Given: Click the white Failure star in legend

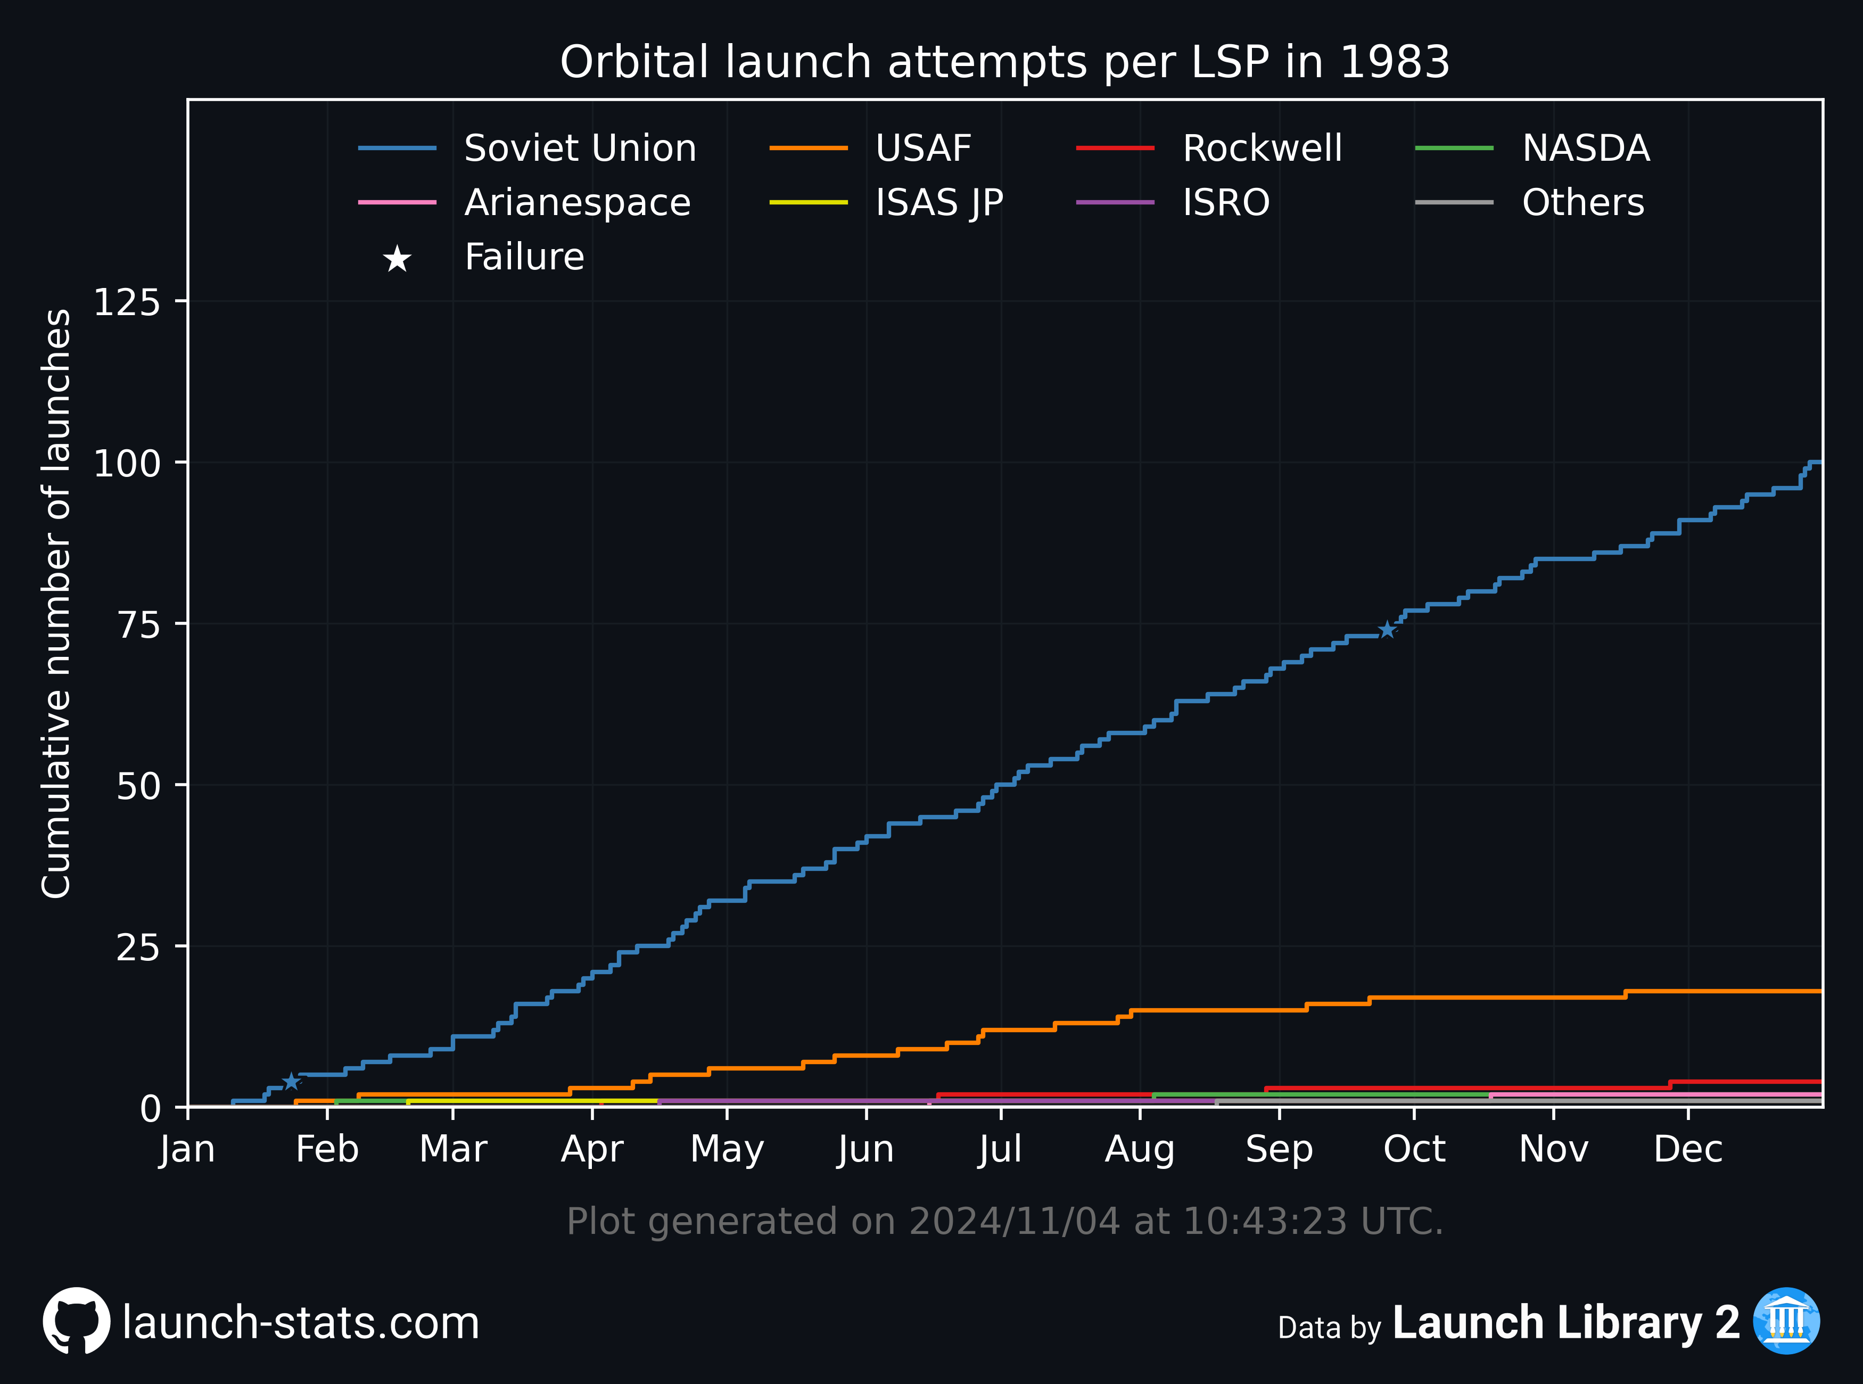Looking at the screenshot, I should [x=396, y=259].
